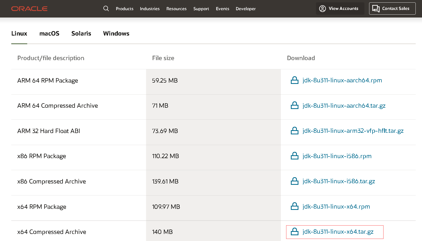Switch to the macOS tab
Image resolution: width=422 pixels, height=241 pixels.
tap(49, 33)
